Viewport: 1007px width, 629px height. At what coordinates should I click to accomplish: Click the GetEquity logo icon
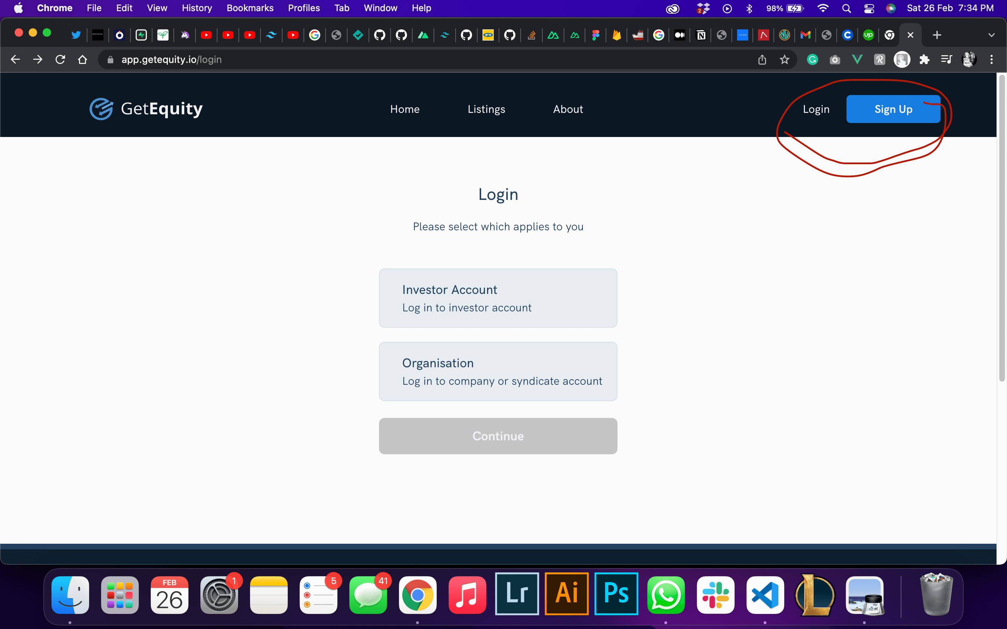tap(101, 109)
